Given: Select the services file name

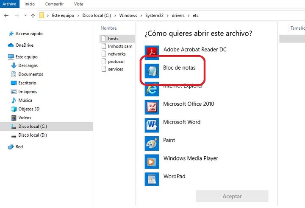Looking at the screenshot, I should 116,69.
